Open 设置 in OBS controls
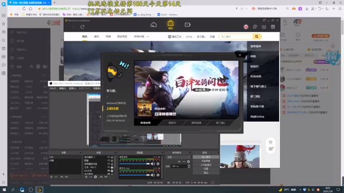This screenshot has height=193, width=344. click(206, 169)
